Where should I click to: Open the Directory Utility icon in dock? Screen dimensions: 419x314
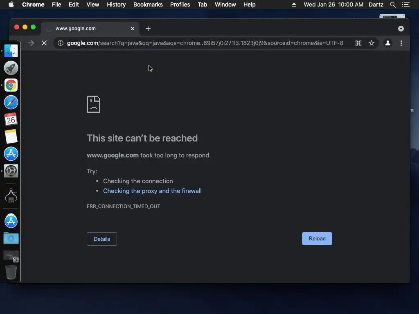[11, 196]
